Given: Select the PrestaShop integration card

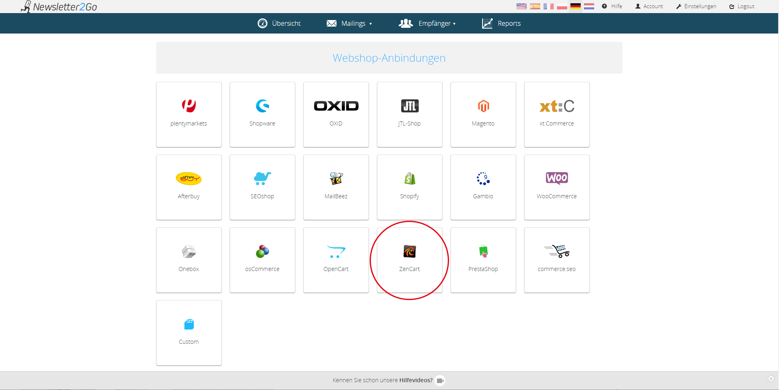Looking at the screenshot, I should (x=483, y=260).
